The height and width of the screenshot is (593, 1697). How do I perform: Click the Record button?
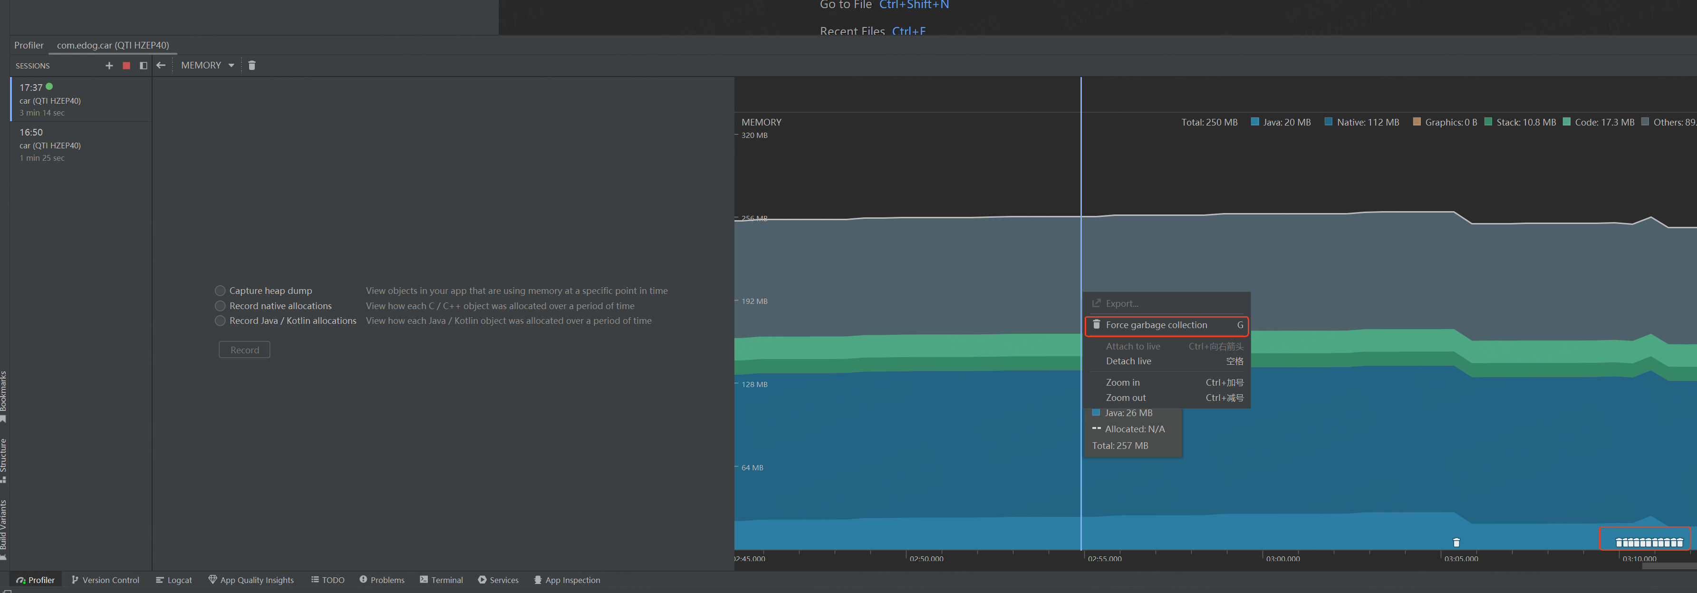[x=244, y=350]
